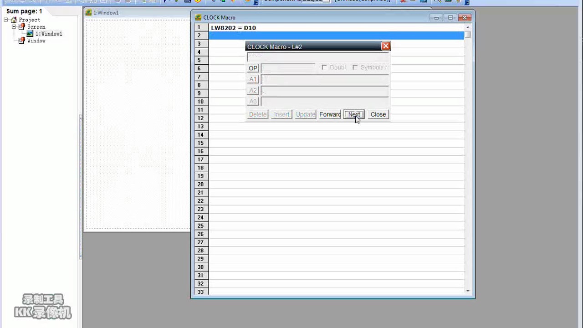This screenshot has height=328, width=583.
Task: Close the CLOCK Macro window
Action: pyautogui.click(x=465, y=17)
